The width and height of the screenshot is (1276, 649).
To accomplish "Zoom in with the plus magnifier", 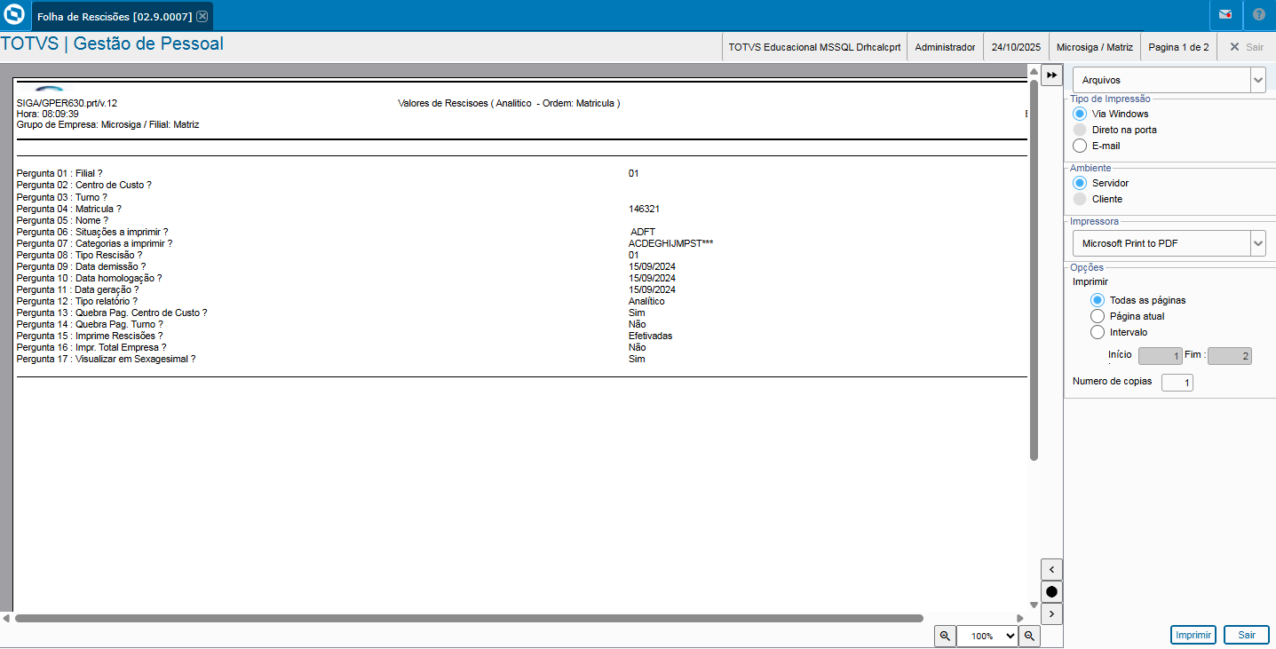I will tap(944, 636).
